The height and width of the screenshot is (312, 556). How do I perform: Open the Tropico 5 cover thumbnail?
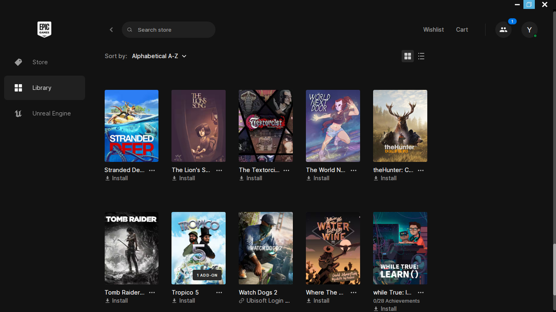tap(199, 248)
